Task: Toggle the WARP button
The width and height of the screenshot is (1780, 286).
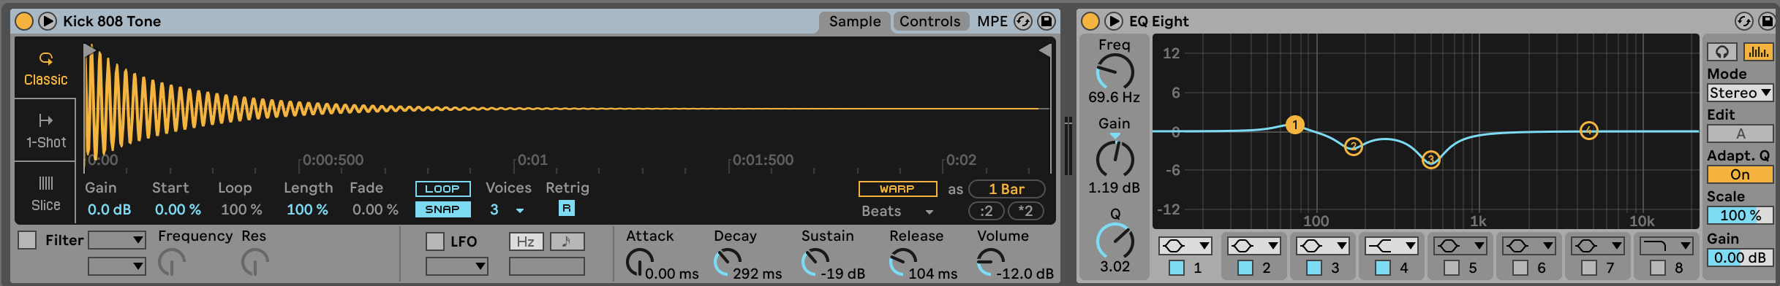Action: pos(897,189)
